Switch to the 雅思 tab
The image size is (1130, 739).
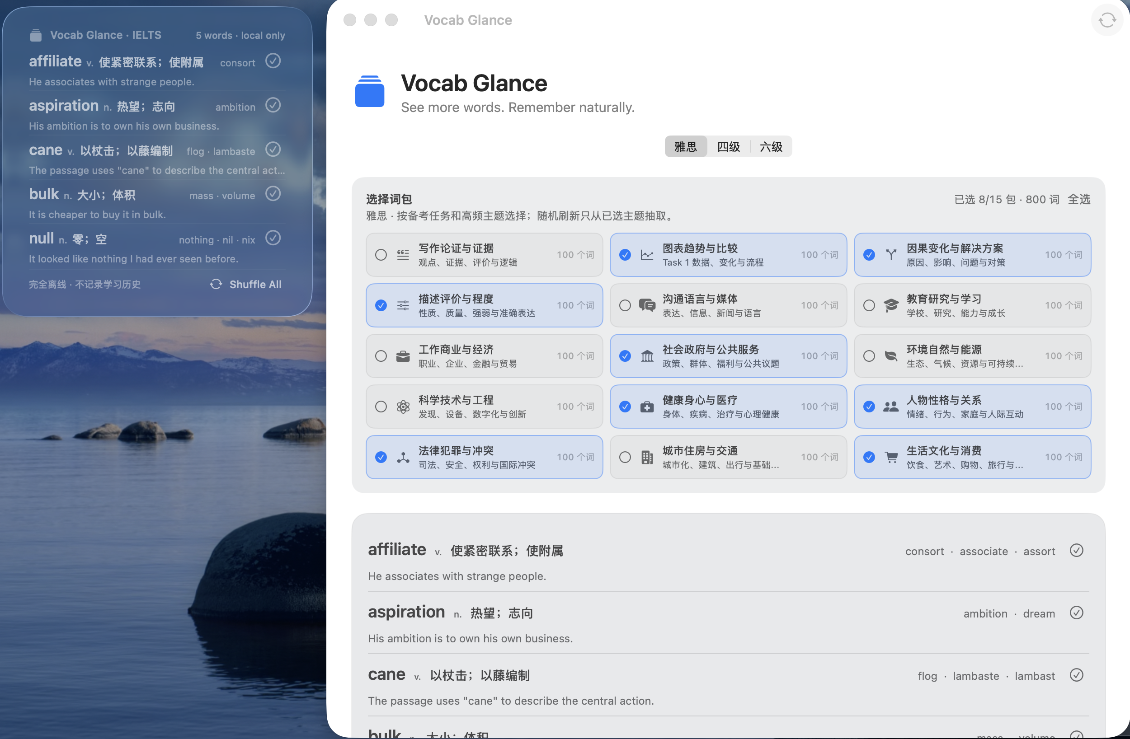[686, 147]
